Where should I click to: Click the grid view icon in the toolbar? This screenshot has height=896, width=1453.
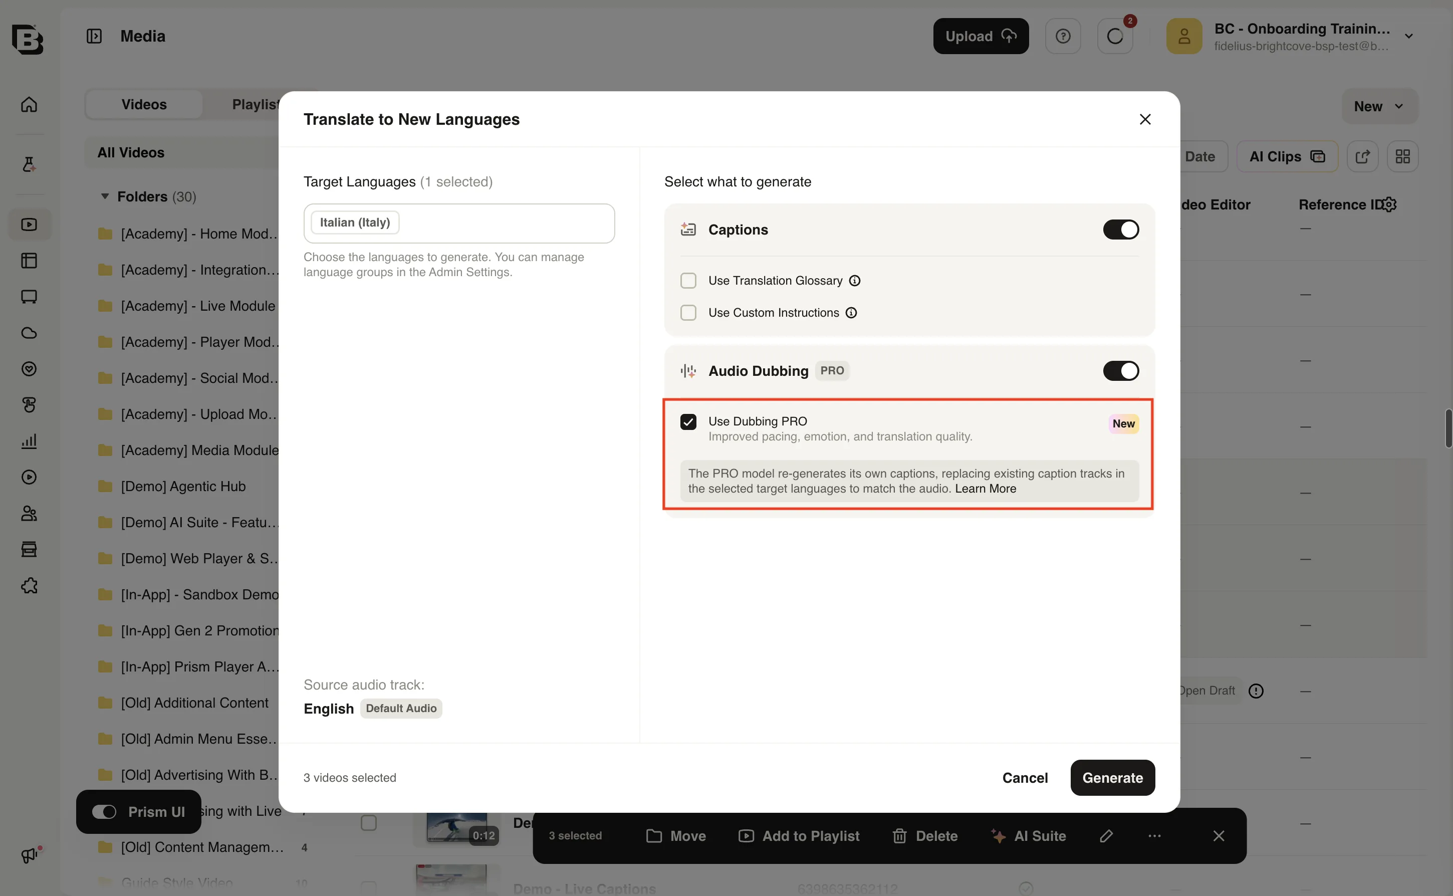coord(1402,156)
